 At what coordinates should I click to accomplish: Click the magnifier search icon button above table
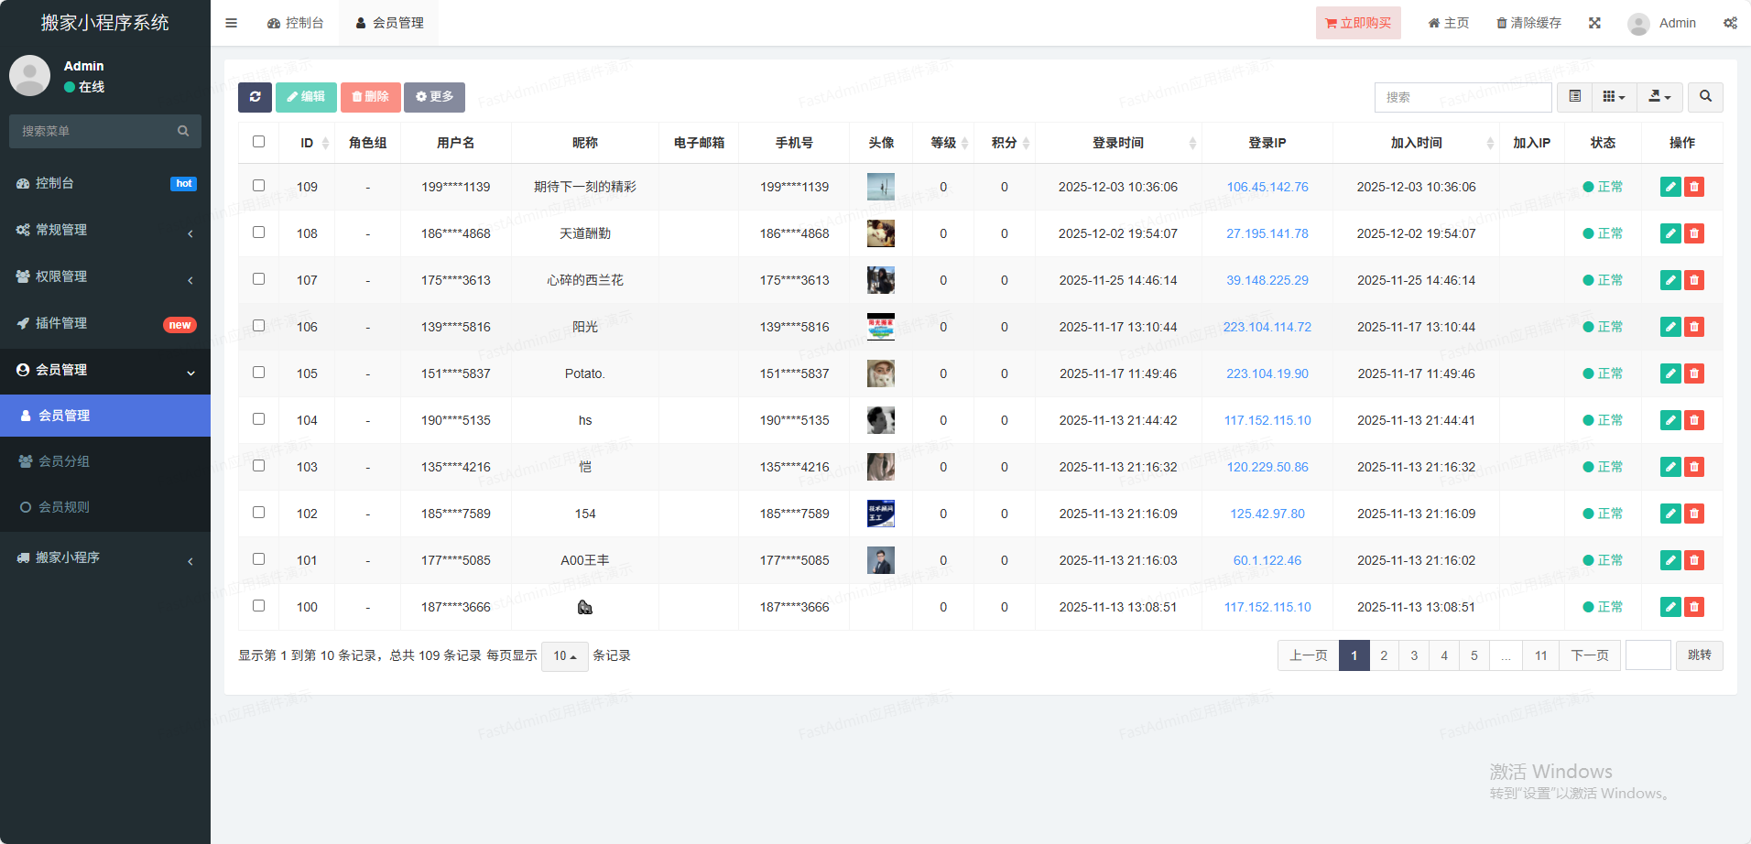click(x=1705, y=97)
